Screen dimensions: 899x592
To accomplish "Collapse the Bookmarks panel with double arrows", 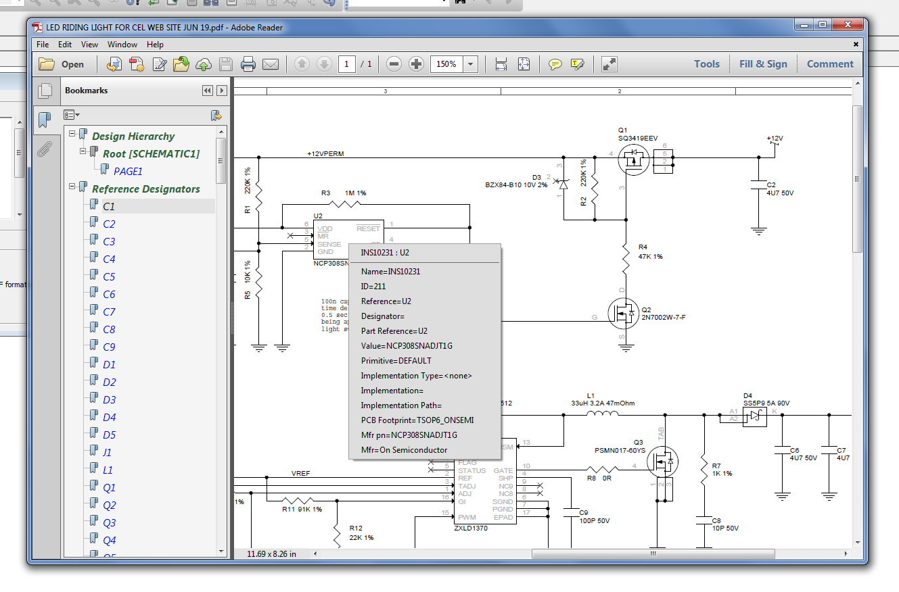I will [x=207, y=91].
